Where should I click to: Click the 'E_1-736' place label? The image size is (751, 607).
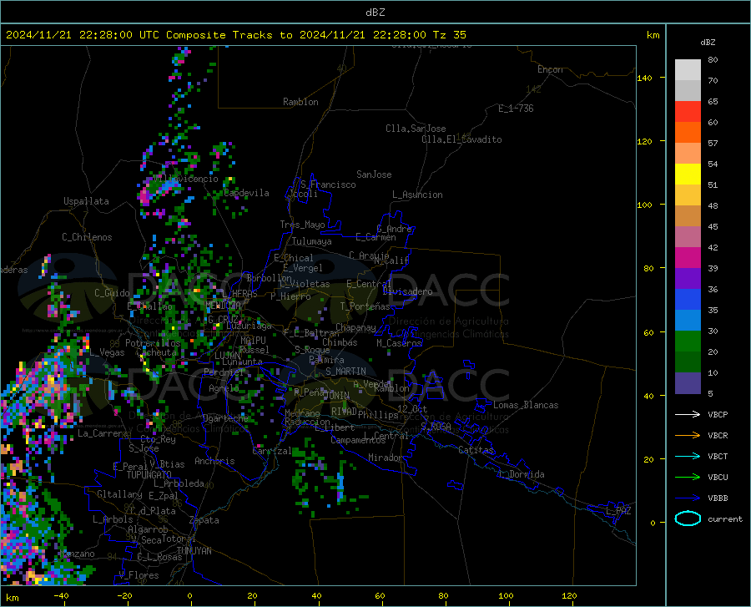pyautogui.click(x=516, y=109)
